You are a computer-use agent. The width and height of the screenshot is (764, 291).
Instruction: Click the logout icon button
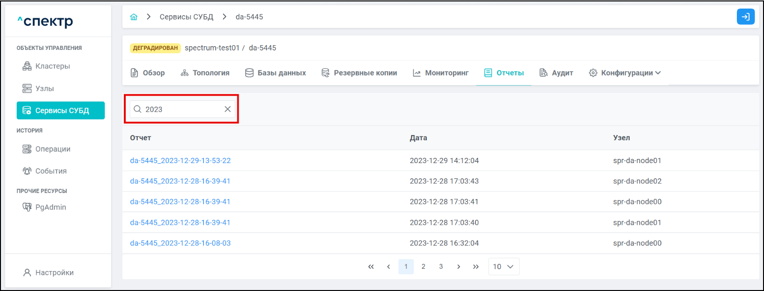pyautogui.click(x=745, y=17)
